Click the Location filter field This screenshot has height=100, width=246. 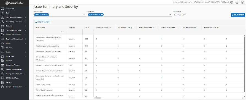click(129, 15)
